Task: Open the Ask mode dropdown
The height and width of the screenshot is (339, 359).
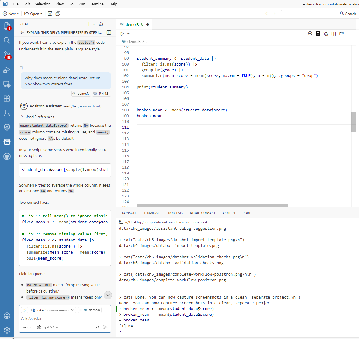Action: coord(27,327)
